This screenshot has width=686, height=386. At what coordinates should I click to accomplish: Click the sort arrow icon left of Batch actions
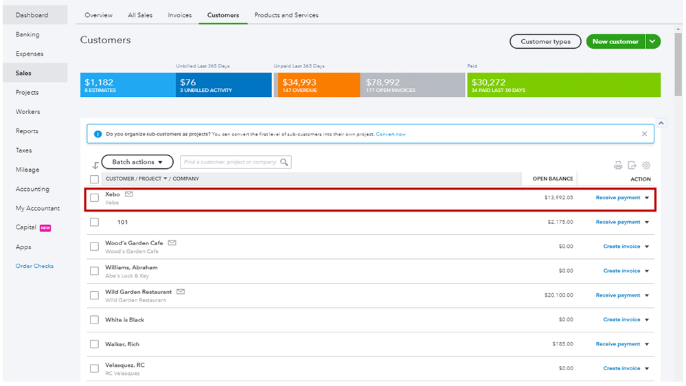(x=95, y=166)
